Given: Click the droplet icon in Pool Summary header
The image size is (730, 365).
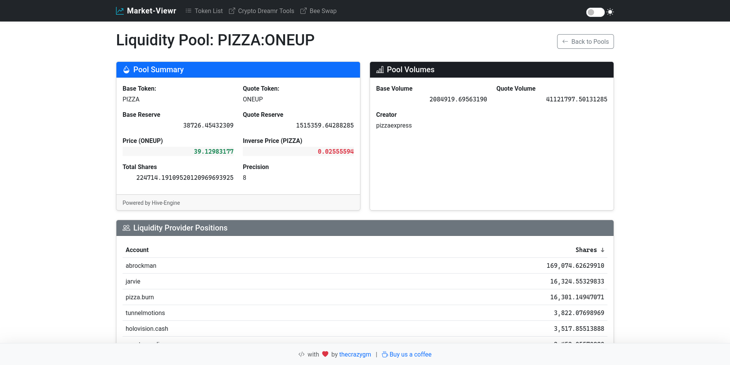Looking at the screenshot, I should (x=126, y=70).
